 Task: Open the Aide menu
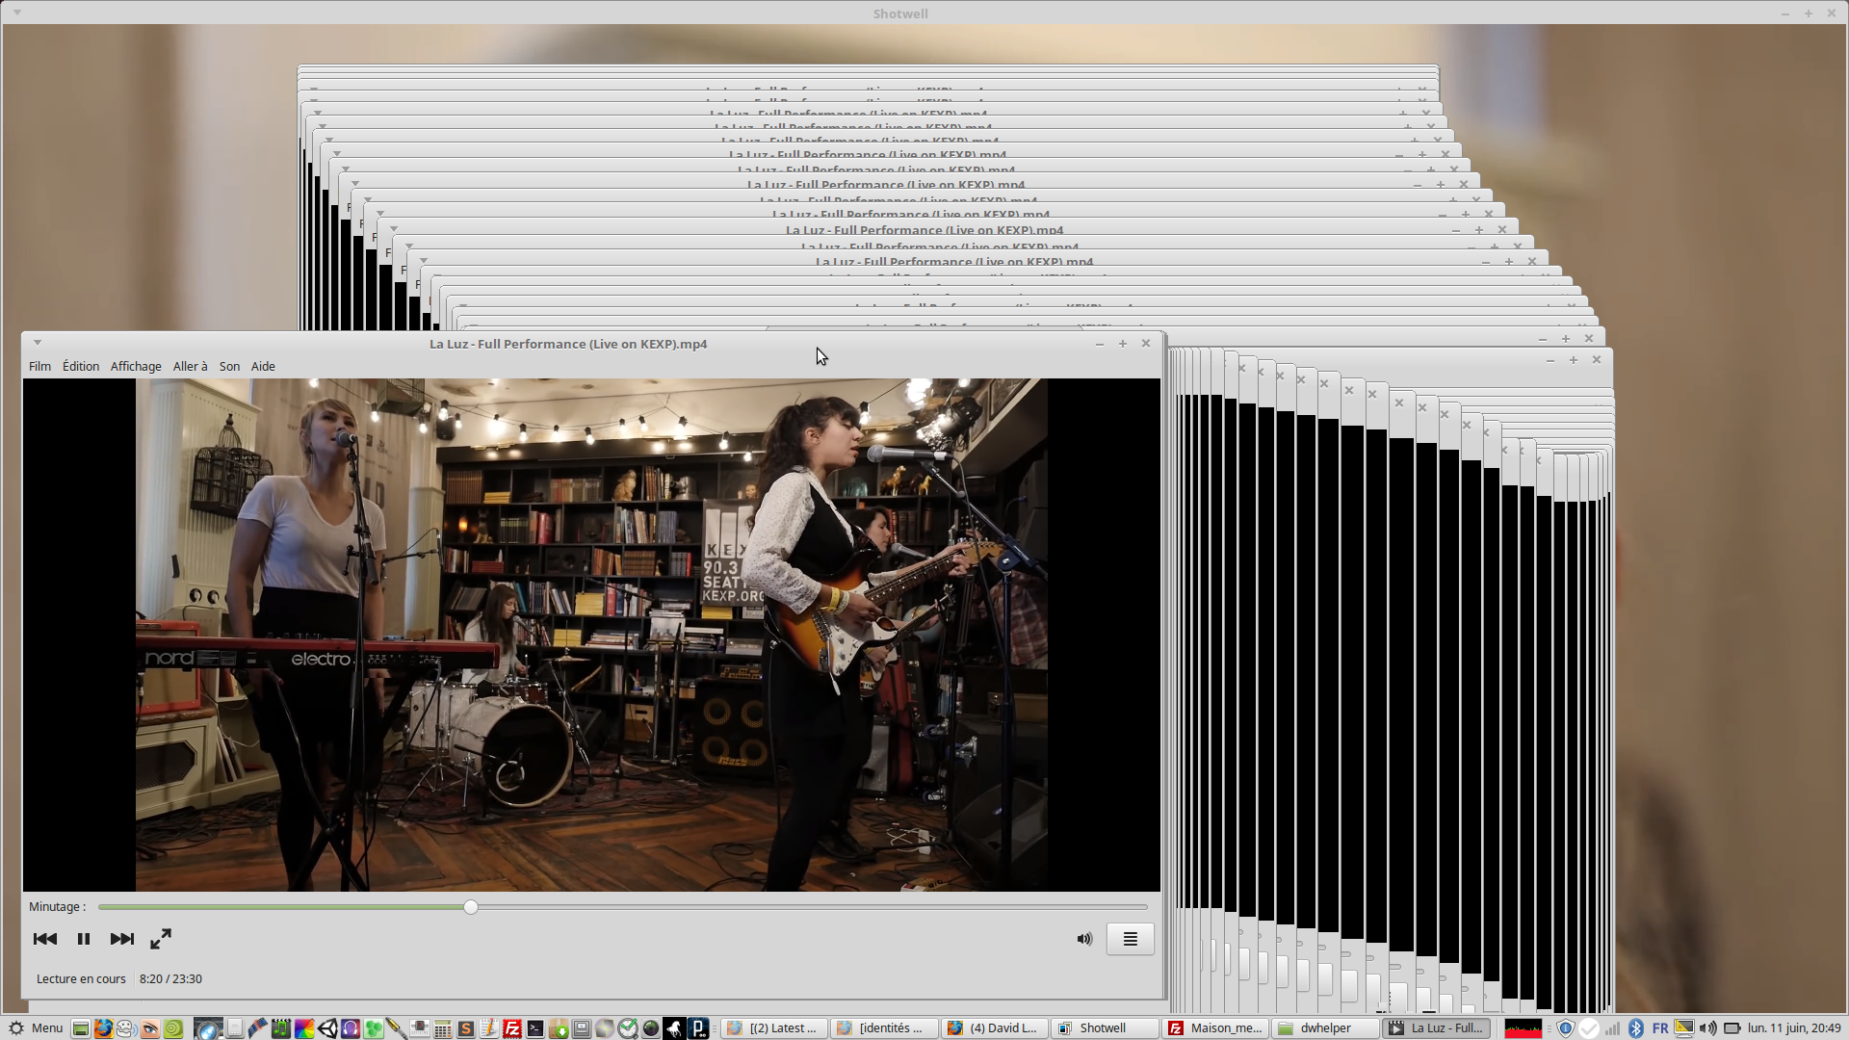[263, 366]
